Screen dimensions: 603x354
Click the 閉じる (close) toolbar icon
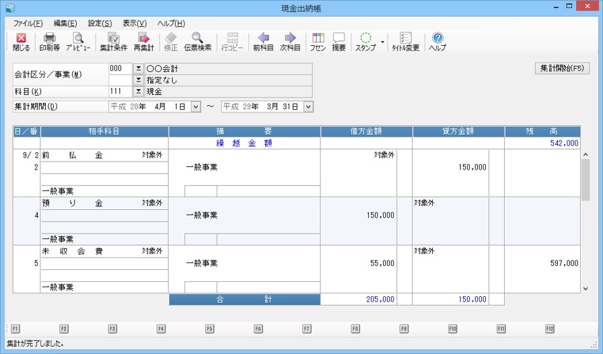point(21,42)
